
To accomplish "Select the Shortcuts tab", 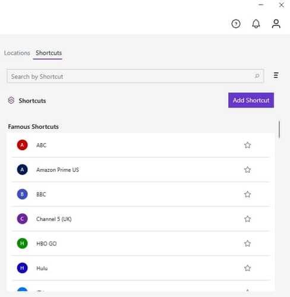I will (x=49, y=53).
